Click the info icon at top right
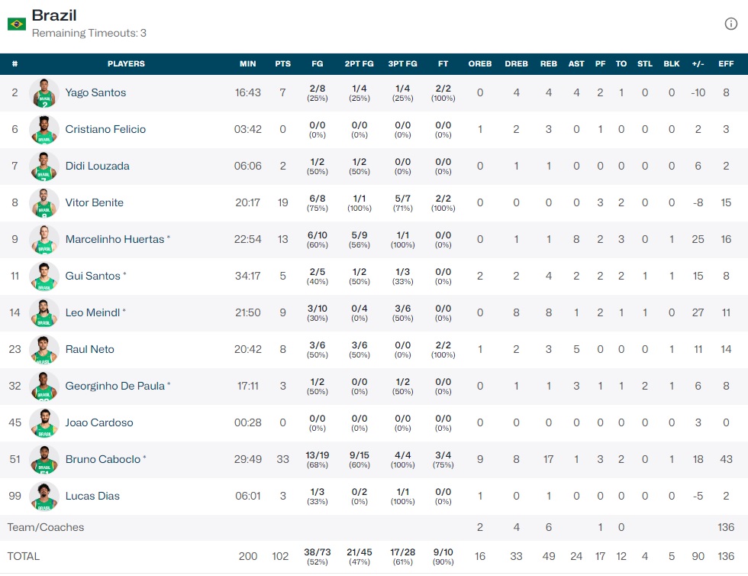748x576 pixels. pyautogui.click(x=730, y=24)
